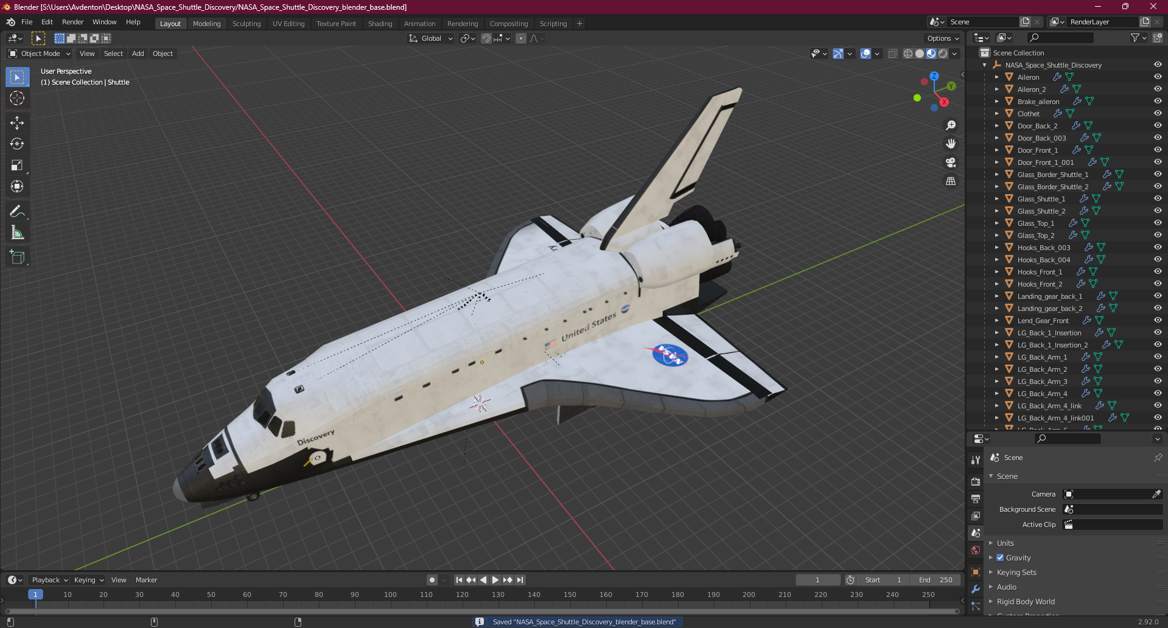The height and width of the screenshot is (628, 1168).
Task: Toggle the camera view icon
Action: [x=951, y=162]
